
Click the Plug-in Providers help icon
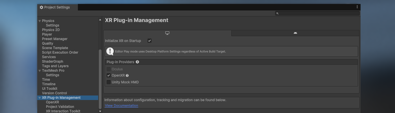[137, 62]
